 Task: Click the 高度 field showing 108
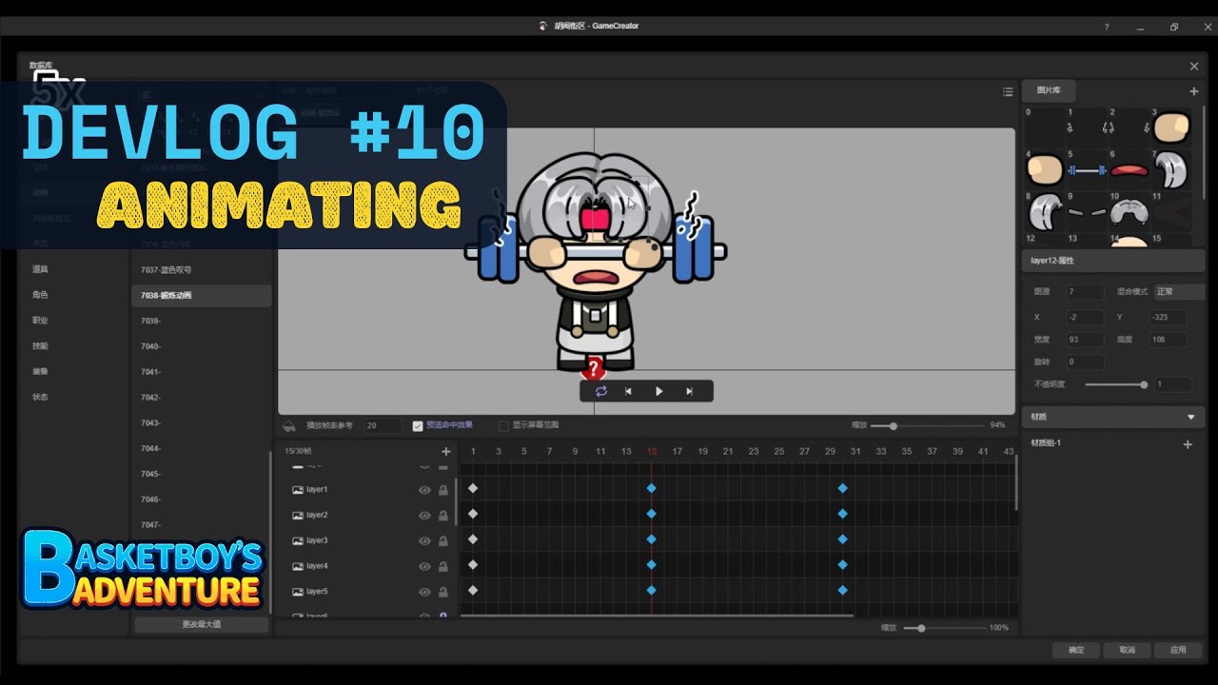tap(1169, 340)
